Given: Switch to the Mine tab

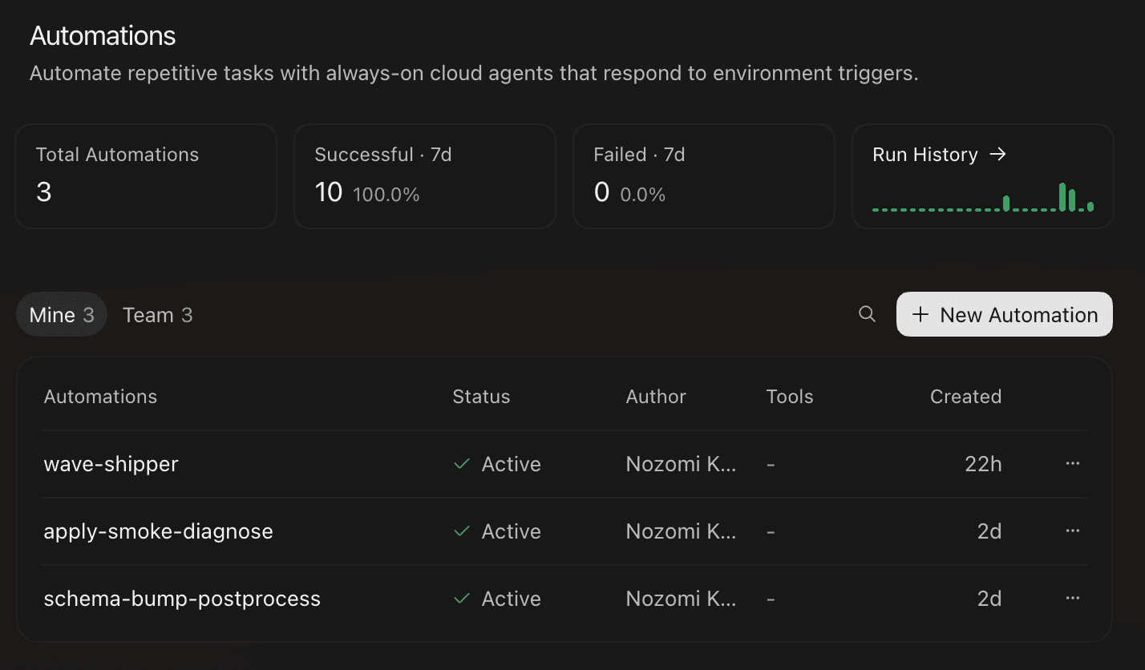Looking at the screenshot, I should click(62, 315).
